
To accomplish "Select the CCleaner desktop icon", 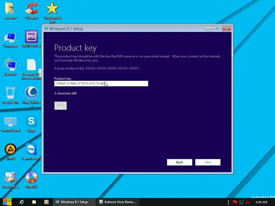I will [x=31, y=10].
